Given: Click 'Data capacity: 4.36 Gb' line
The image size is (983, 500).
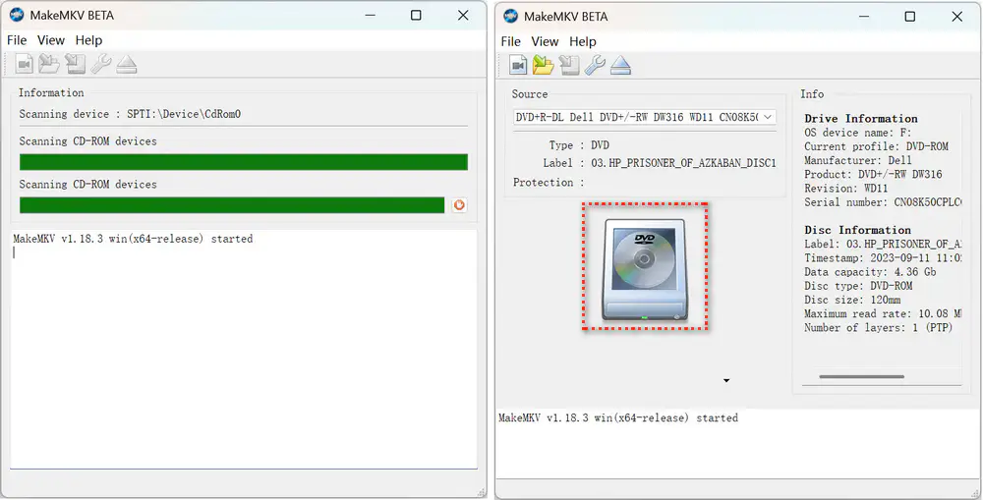Looking at the screenshot, I should [x=870, y=272].
